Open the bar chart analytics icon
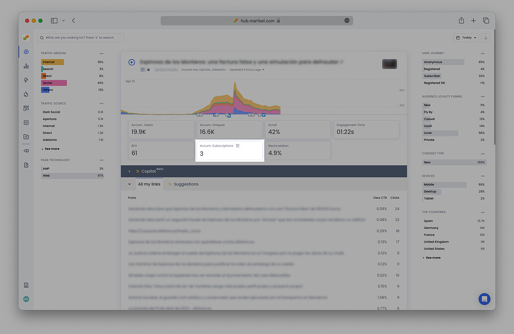 point(26,66)
